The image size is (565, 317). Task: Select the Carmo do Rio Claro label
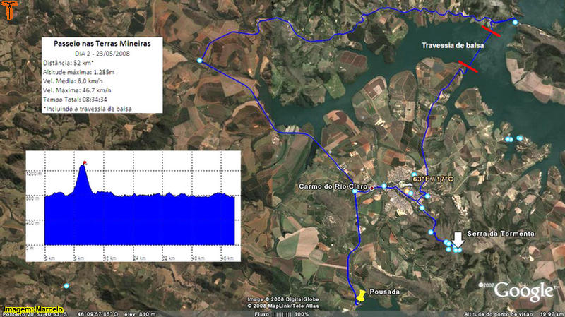tap(333, 186)
